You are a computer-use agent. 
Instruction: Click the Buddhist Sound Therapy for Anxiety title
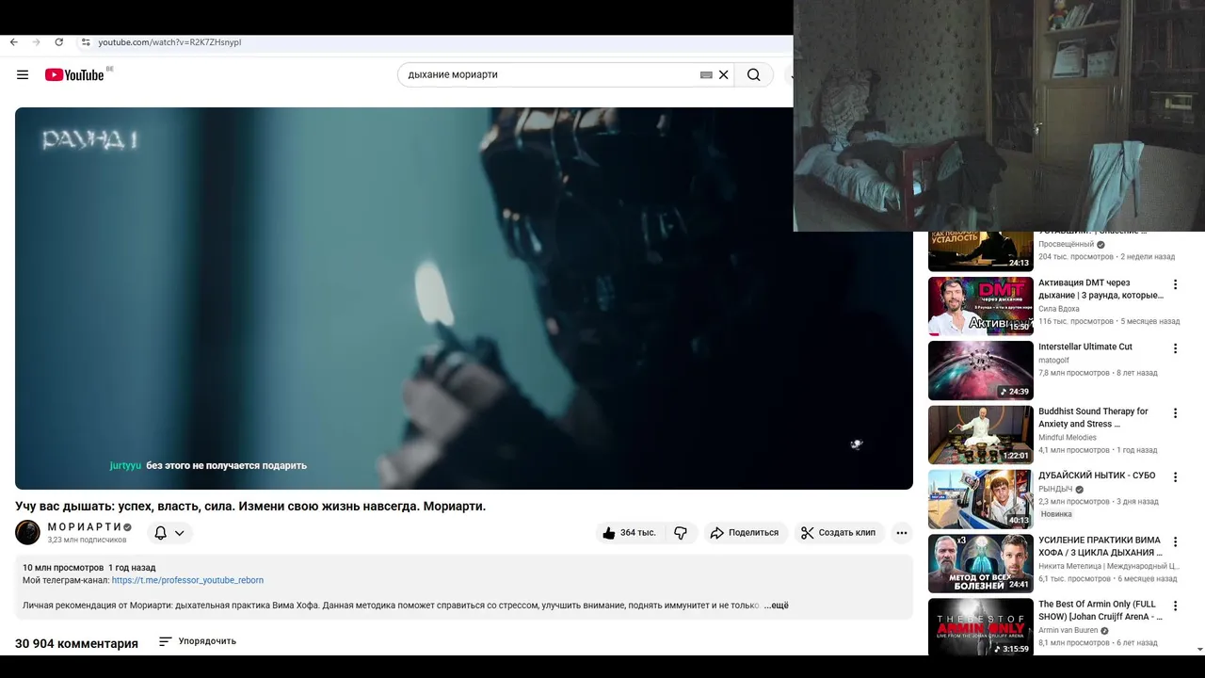(x=1093, y=417)
